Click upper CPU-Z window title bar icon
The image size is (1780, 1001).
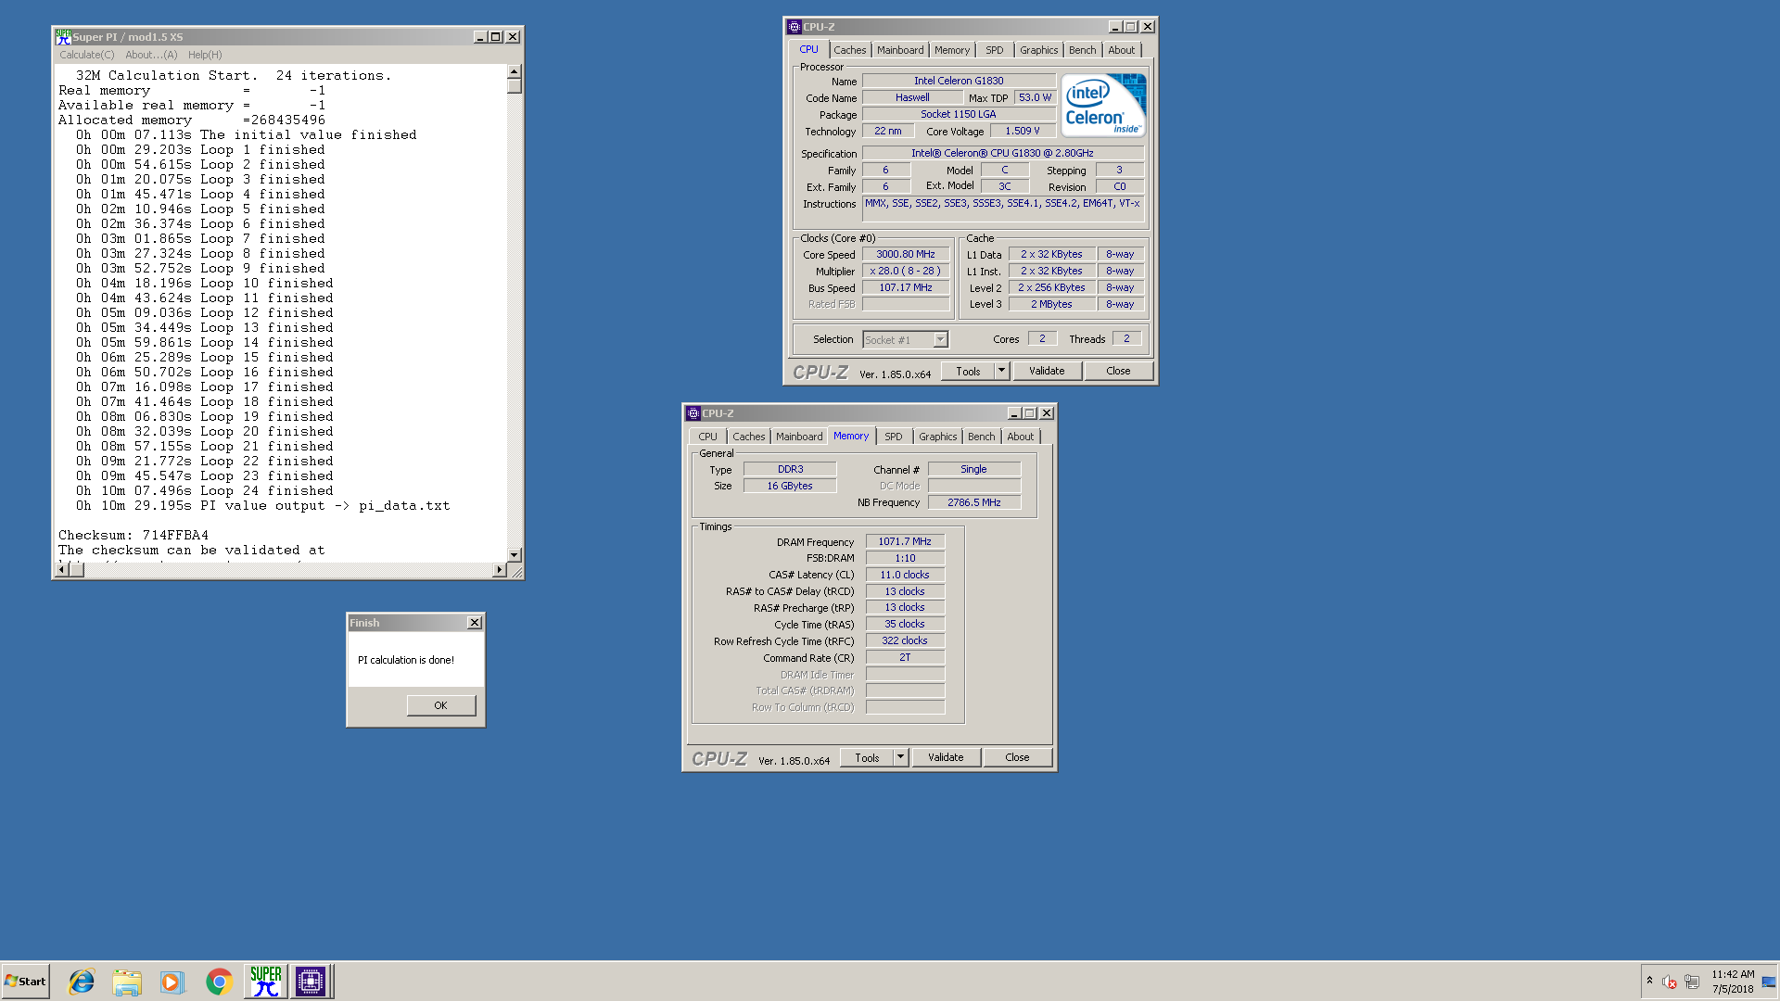(794, 27)
